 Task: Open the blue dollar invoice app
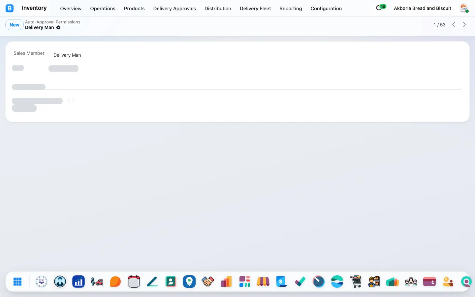[282, 281]
